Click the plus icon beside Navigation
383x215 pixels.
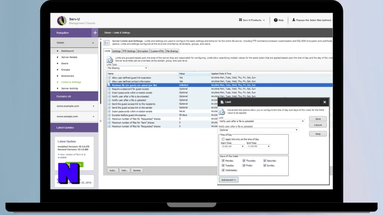95,33
